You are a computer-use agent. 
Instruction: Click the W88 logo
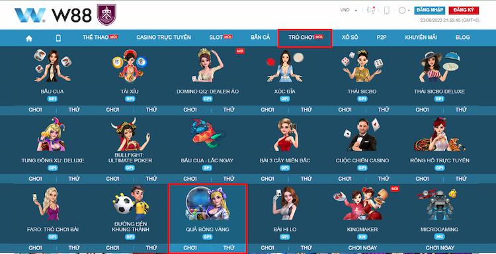pyautogui.click(x=53, y=15)
